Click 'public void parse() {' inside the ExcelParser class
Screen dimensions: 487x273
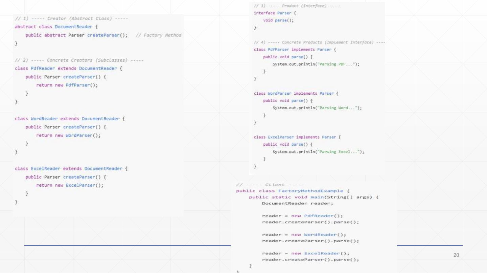(287, 144)
